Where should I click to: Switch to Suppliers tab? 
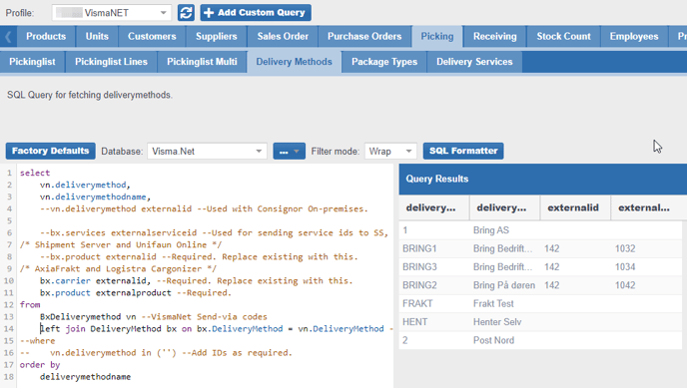[x=217, y=36]
